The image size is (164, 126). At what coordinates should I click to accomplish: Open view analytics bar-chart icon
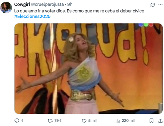118,121
